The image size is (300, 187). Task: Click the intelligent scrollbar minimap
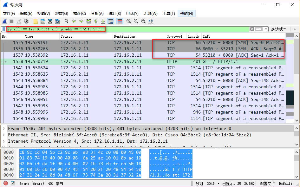tap(290, 78)
